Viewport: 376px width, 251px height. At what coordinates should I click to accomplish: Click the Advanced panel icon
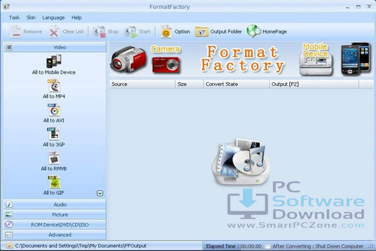(x=9, y=235)
